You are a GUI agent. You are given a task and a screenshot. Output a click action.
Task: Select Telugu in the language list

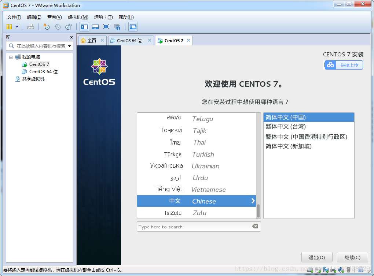pos(196,119)
